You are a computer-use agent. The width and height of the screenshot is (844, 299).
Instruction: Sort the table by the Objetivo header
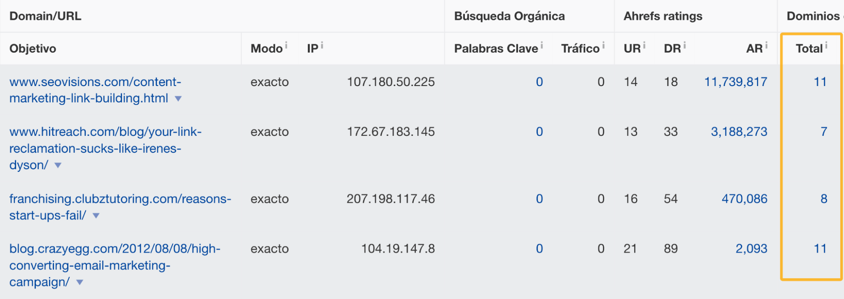[x=32, y=48]
